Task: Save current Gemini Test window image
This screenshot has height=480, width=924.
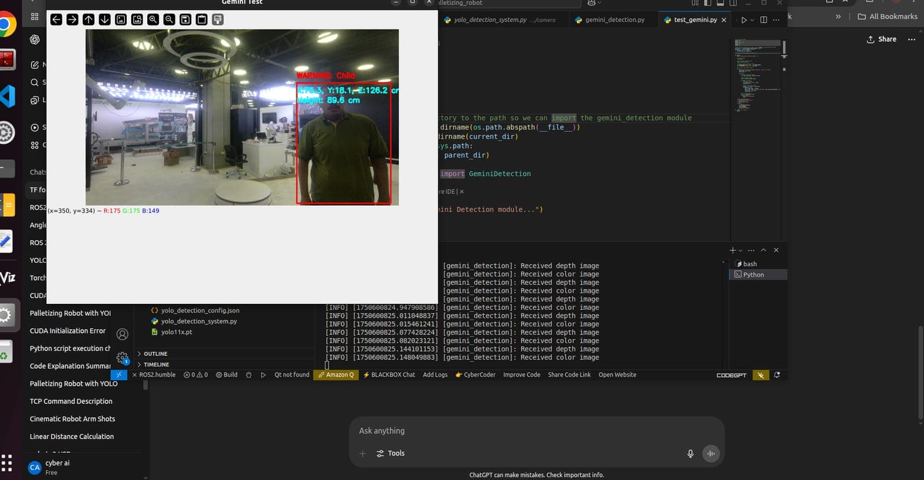Action: pos(185,20)
